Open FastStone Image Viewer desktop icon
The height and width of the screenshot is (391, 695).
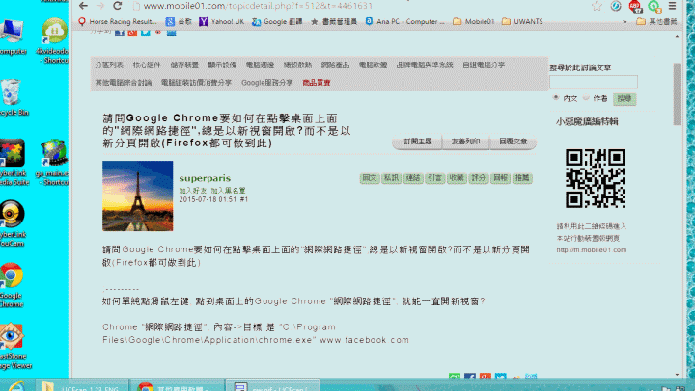14,346
